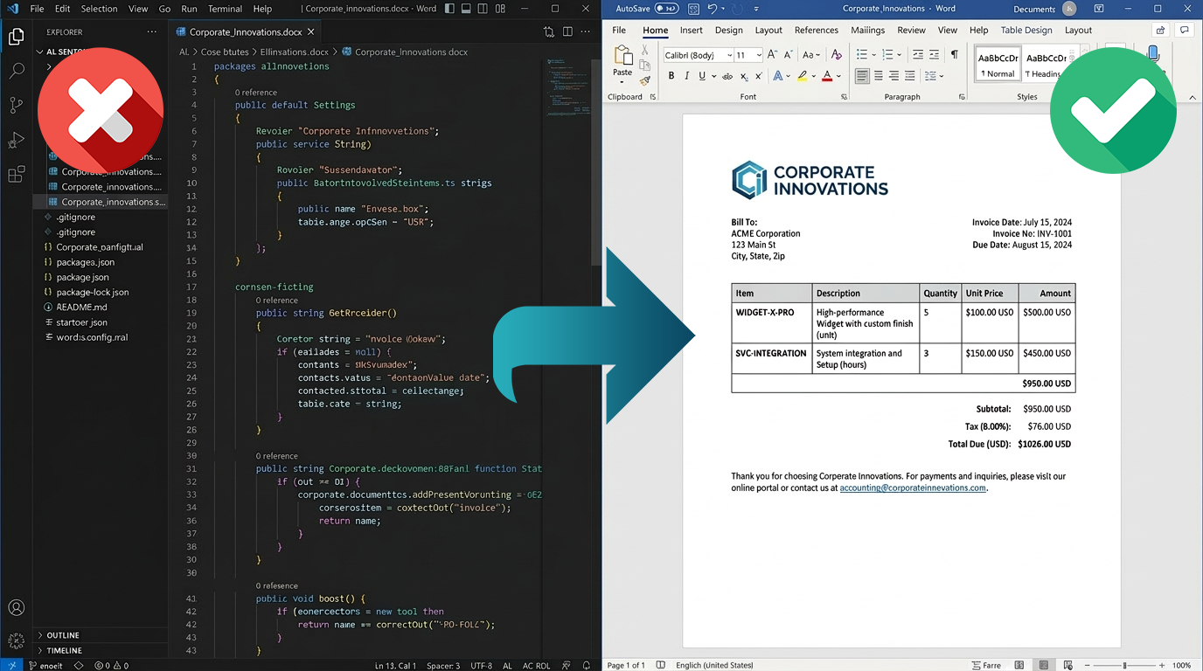Screen dimensions: 1203x671
Task: Toggle Strikethrough in Word
Action: pyautogui.click(x=727, y=76)
